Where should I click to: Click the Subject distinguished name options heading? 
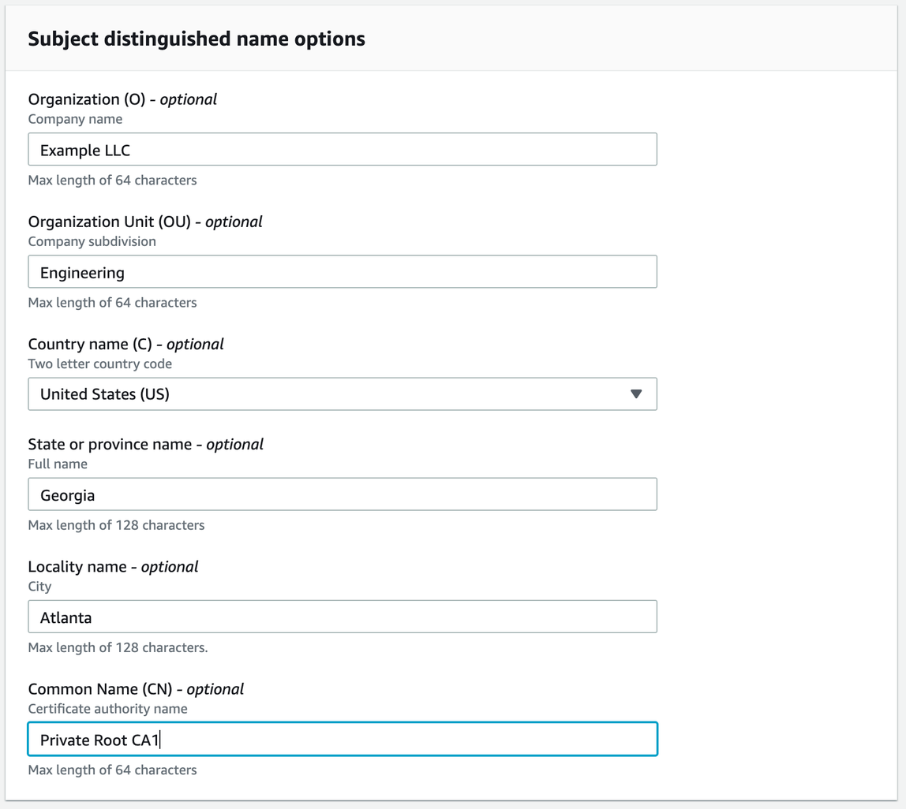[x=197, y=39]
